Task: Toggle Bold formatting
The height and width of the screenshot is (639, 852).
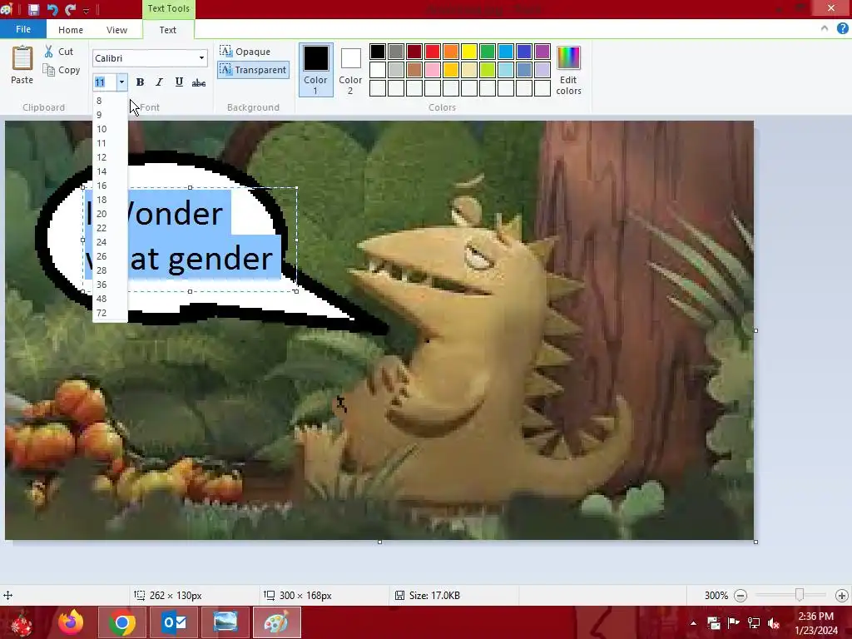Action: pyautogui.click(x=140, y=82)
